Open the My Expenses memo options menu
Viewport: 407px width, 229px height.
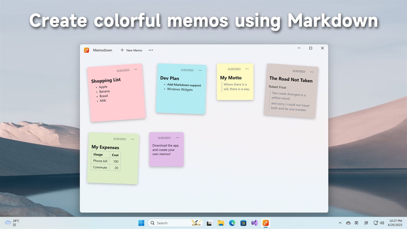tap(132, 139)
